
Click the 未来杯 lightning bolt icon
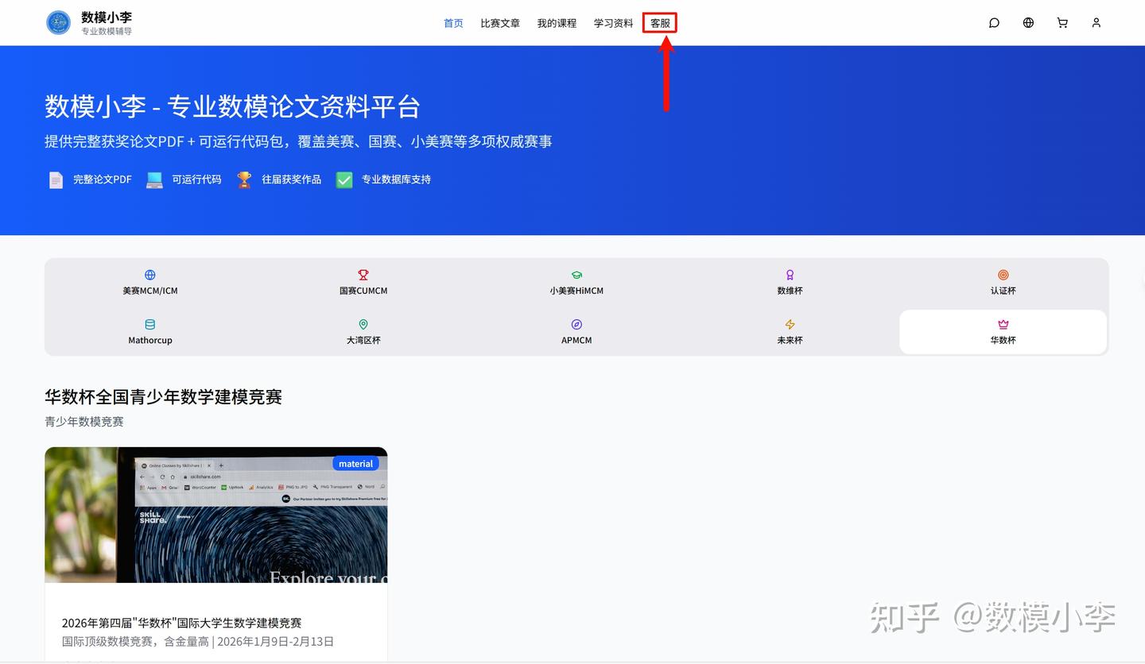[790, 325]
